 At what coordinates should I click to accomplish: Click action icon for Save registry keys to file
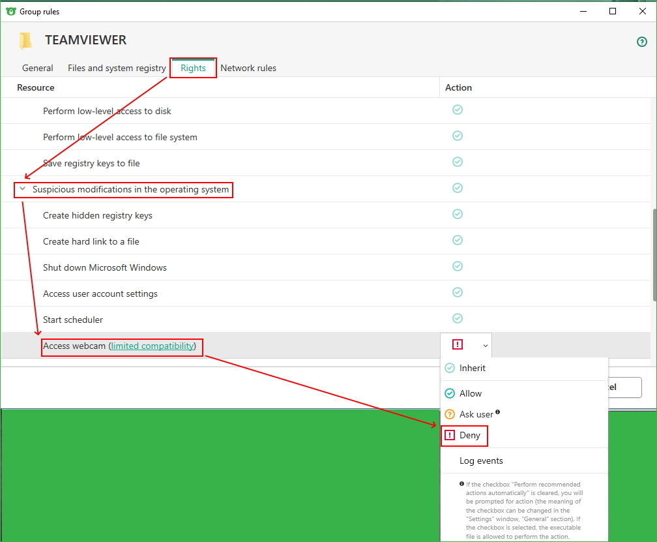click(x=457, y=162)
